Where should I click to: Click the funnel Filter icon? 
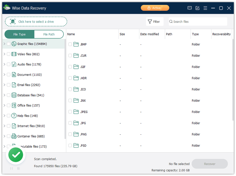tap(150, 22)
